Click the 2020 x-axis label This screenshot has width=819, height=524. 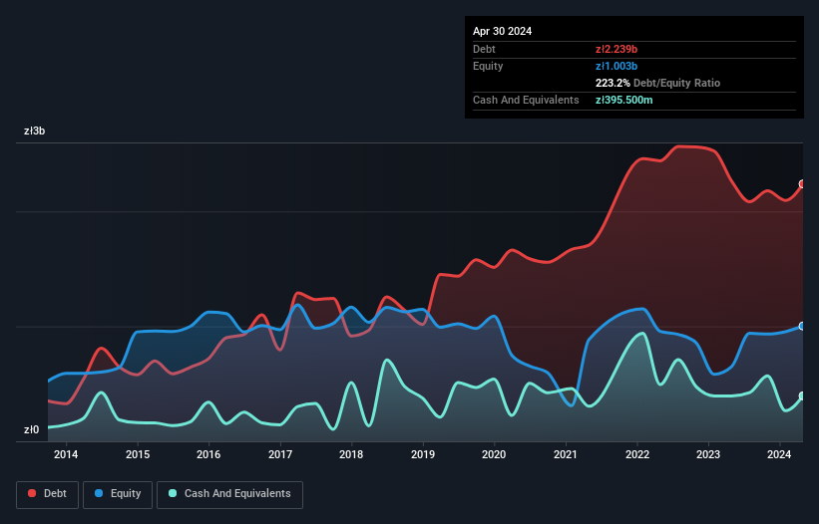click(494, 454)
